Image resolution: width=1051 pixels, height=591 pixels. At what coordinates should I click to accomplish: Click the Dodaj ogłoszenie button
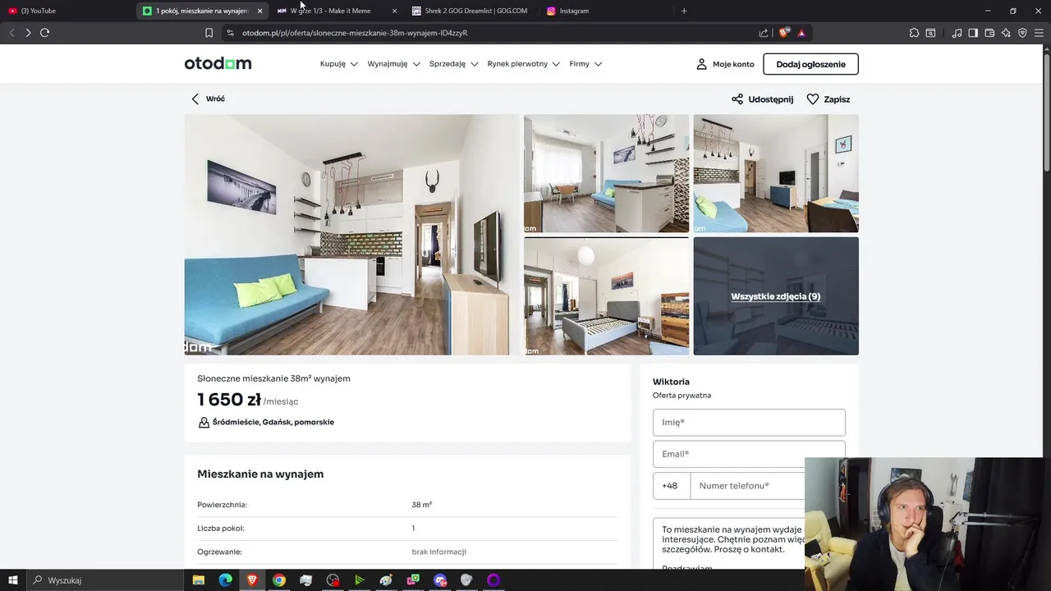point(810,64)
